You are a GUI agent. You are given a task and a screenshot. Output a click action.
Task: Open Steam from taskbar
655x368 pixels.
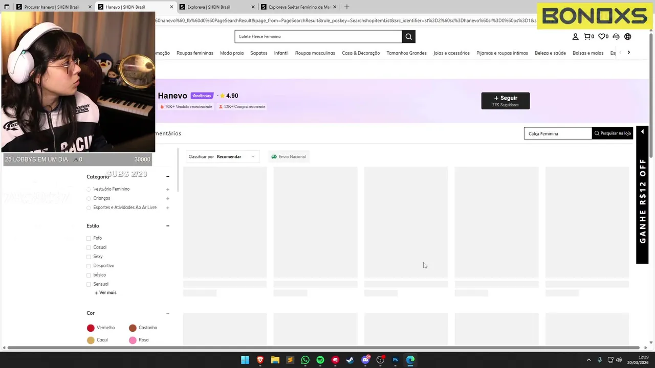tap(350, 360)
